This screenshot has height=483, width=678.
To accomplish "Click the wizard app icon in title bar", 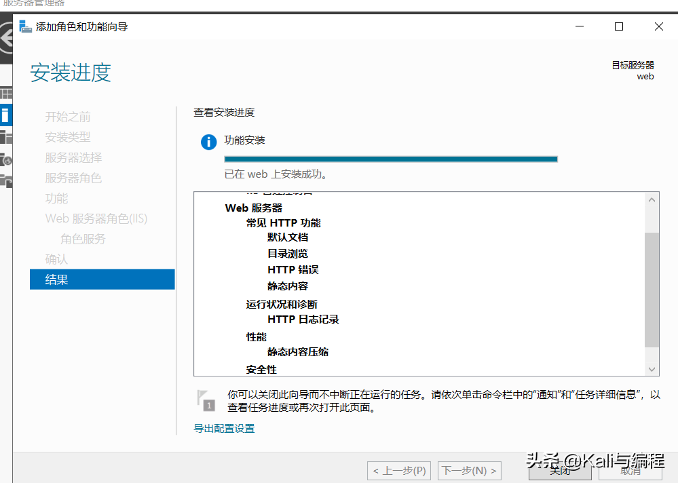I will 26,26.
